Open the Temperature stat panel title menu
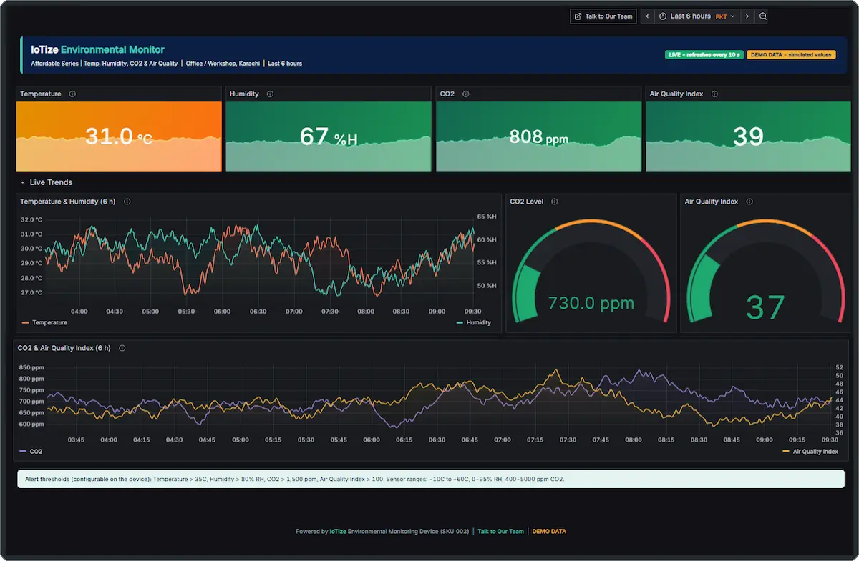 coord(41,94)
